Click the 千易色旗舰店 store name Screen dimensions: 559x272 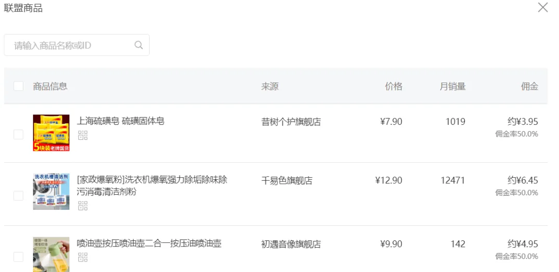coord(287,181)
